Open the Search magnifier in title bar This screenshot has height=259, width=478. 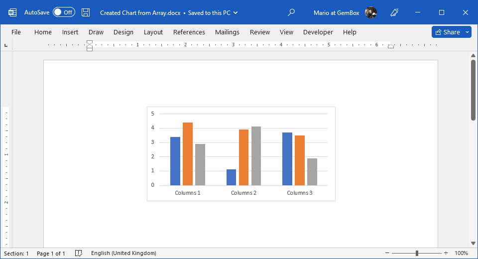click(x=292, y=12)
